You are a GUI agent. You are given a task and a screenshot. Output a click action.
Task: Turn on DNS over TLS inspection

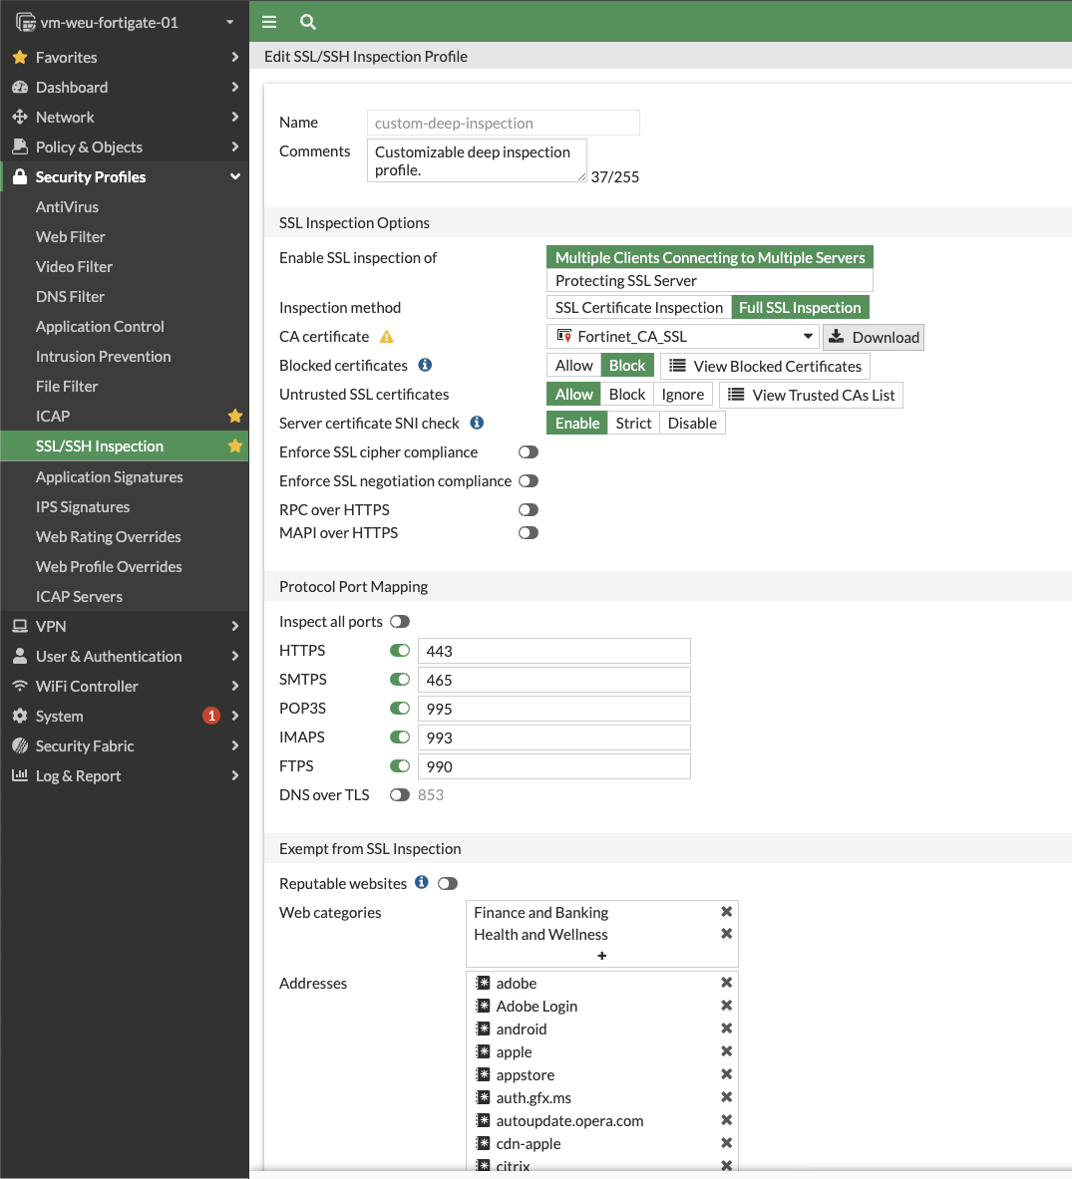400,795
